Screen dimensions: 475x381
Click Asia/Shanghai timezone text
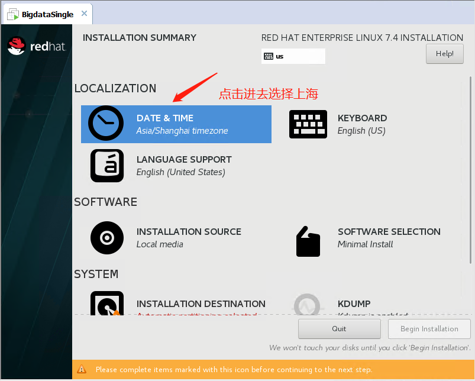[182, 131]
